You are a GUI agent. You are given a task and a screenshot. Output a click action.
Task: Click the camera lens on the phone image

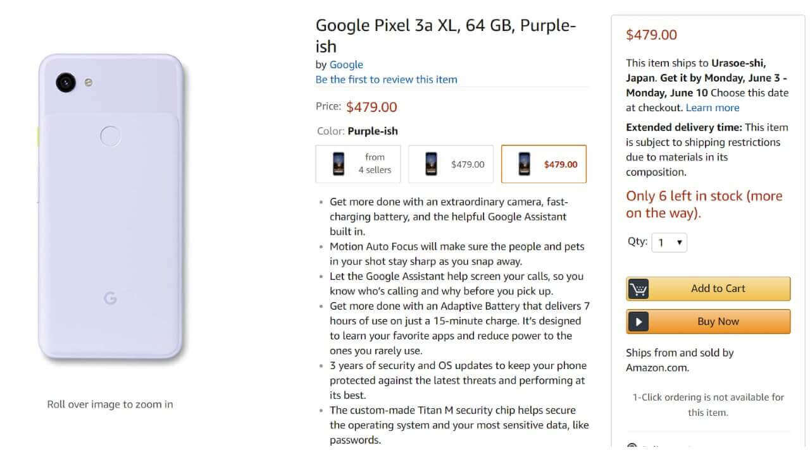click(x=66, y=82)
